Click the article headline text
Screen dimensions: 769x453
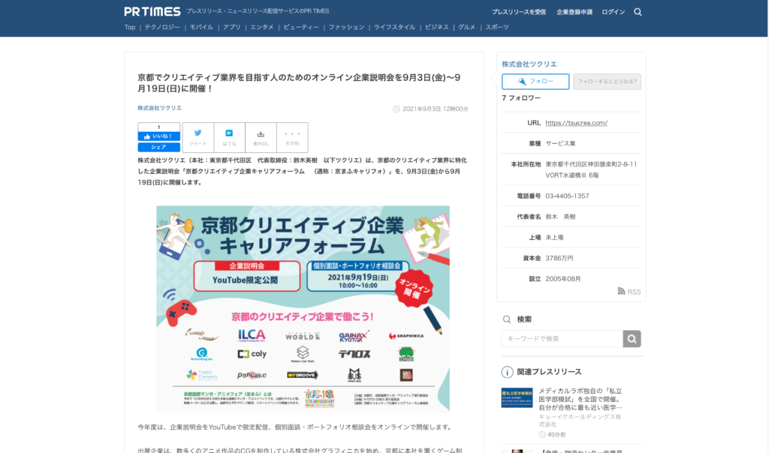coord(299,82)
